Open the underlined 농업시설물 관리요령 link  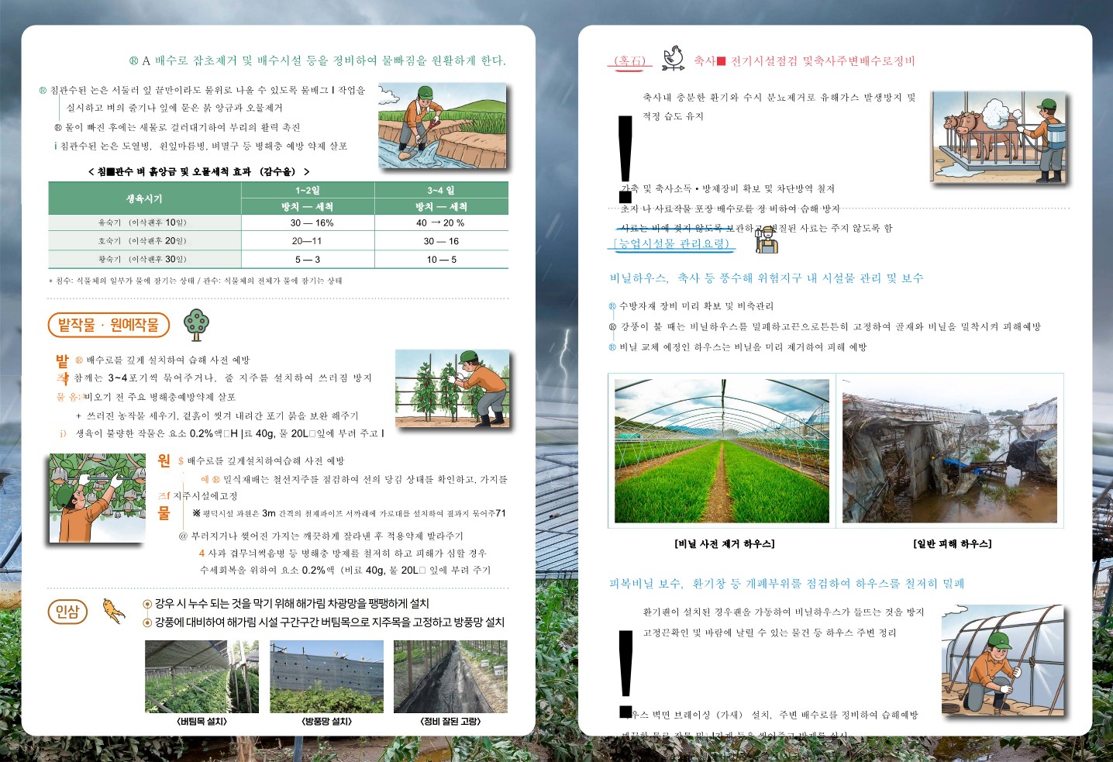click(672, 244)
